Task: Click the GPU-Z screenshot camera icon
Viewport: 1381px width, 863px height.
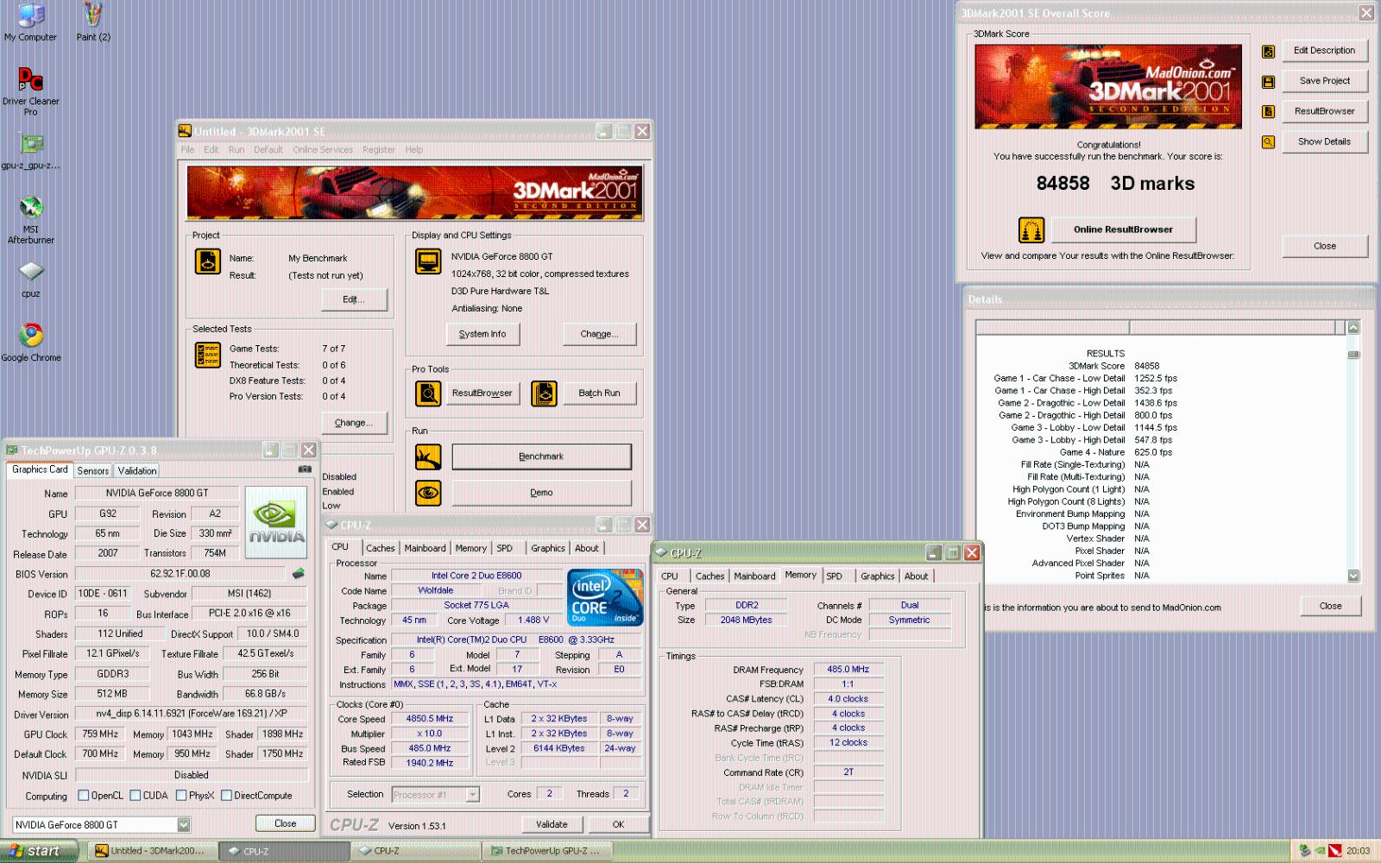Action: [305, 469]
